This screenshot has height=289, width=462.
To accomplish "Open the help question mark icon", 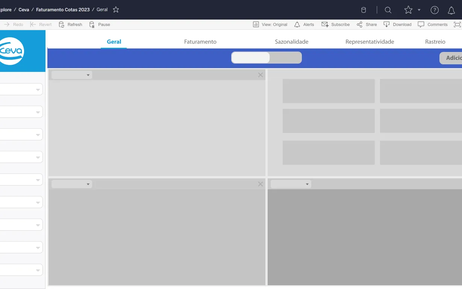I will (x=435, y=10).
